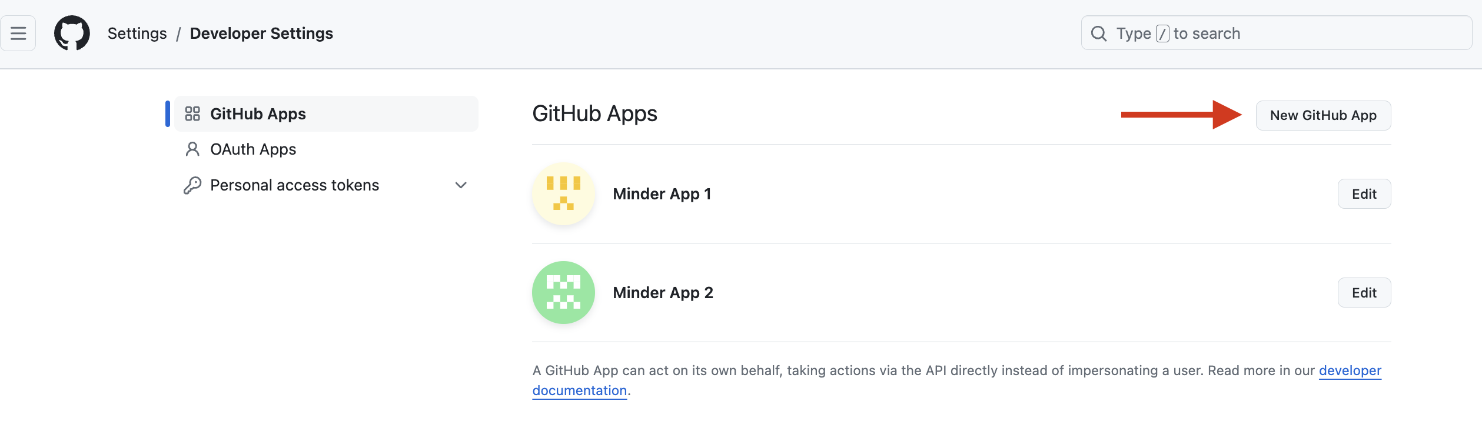Open Personal access tokens section

326,185
